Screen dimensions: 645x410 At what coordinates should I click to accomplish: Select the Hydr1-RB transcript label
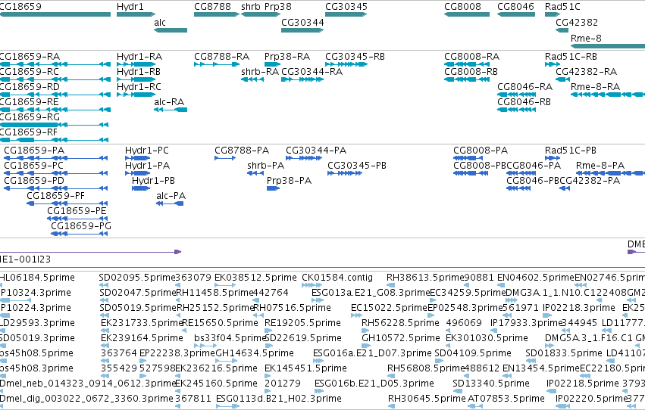click(139, 71)
